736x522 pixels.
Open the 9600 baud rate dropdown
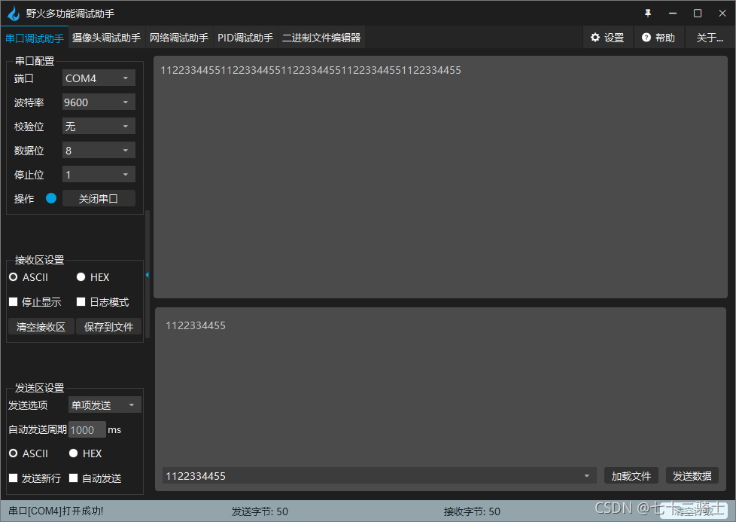(x=99, y=102)
